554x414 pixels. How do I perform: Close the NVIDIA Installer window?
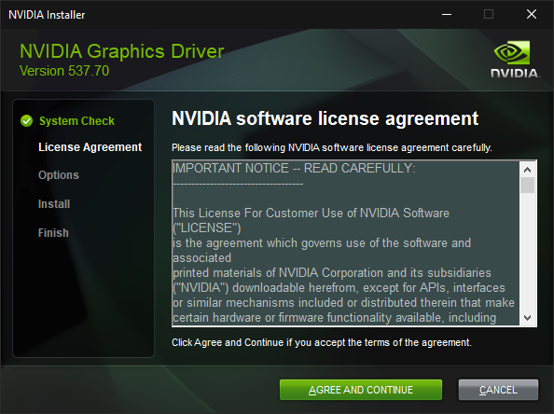(531, 15)
